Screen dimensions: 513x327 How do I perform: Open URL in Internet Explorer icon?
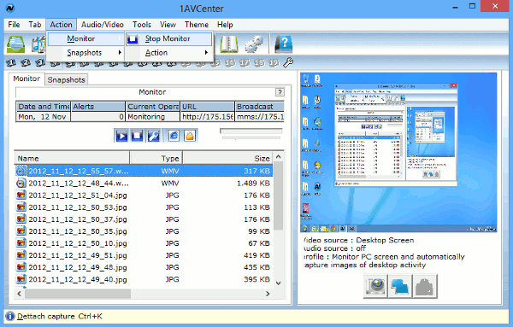click(x=174, y=135)
